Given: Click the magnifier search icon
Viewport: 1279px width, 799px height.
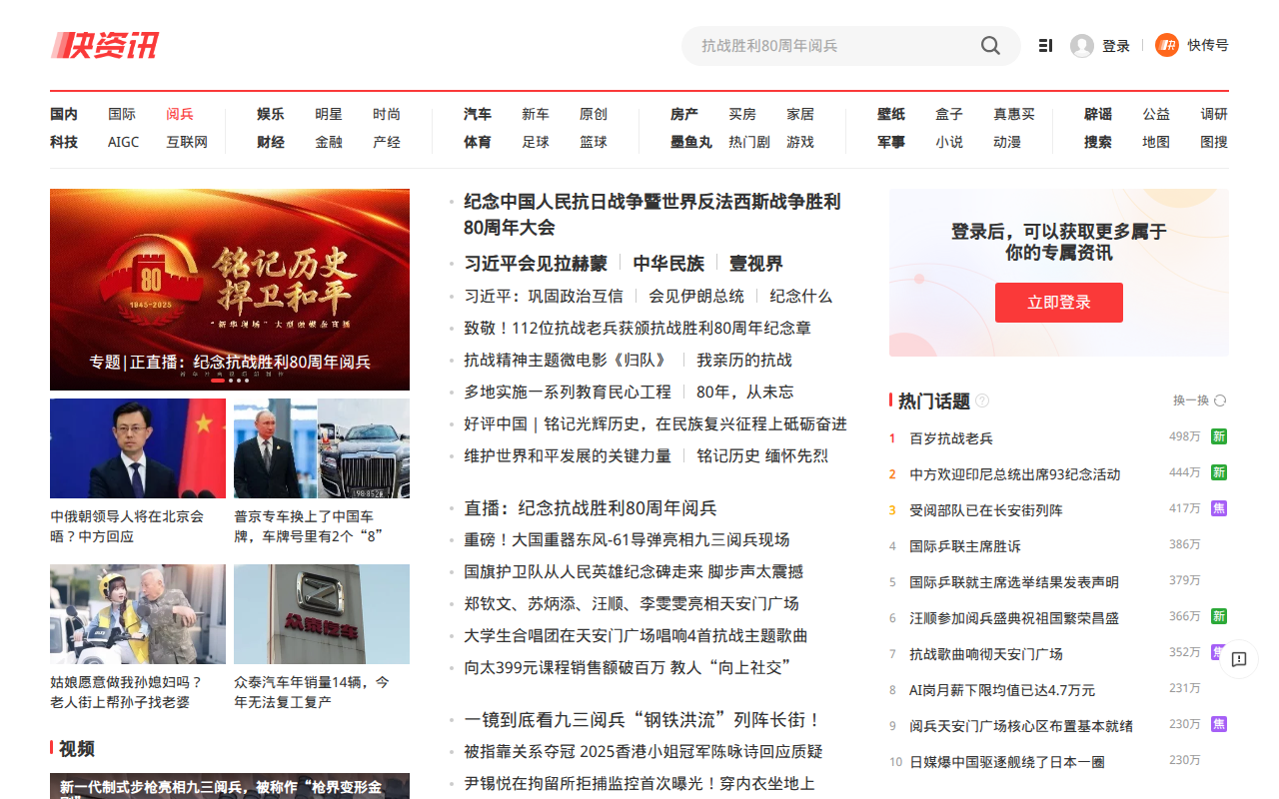Looking at the screenshot, I should click(x=990, y=46).
